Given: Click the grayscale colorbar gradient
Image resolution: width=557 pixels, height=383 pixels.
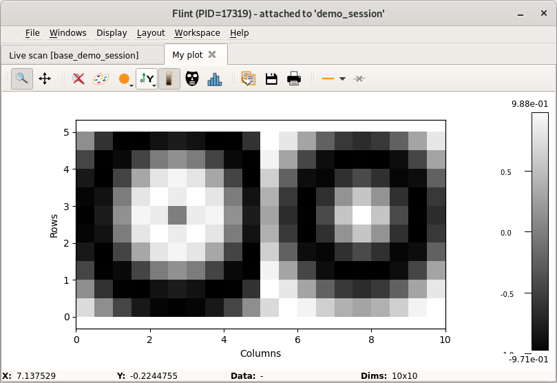Looking at the screenshot, I should tap(540, 231).
